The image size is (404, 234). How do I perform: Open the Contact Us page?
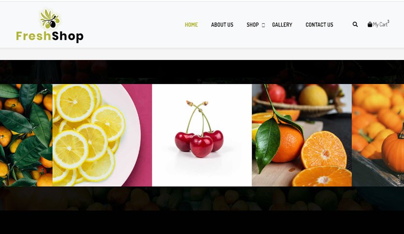(319, 25)
